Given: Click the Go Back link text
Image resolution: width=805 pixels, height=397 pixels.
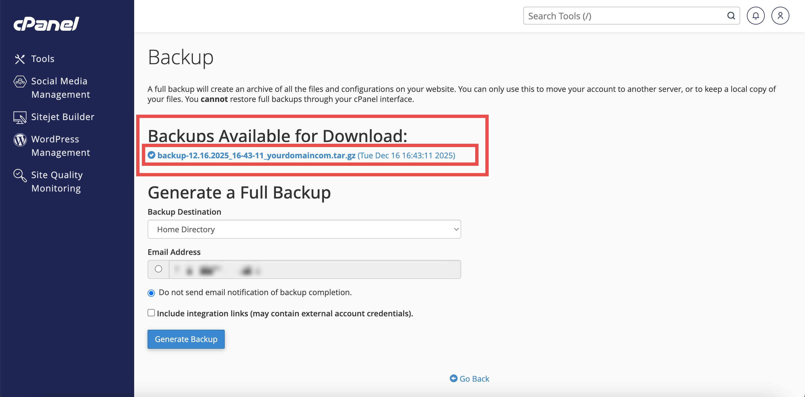Looking at the screenshot, I should 474,379.
